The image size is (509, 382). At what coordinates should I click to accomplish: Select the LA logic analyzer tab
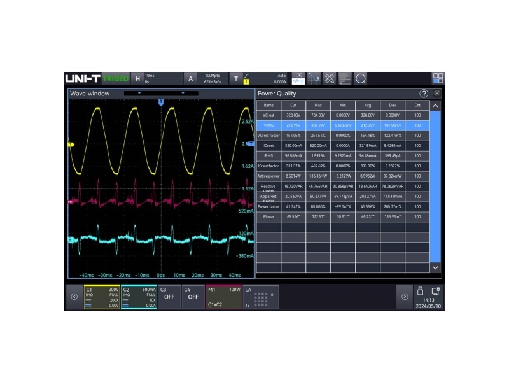(260, 297)
